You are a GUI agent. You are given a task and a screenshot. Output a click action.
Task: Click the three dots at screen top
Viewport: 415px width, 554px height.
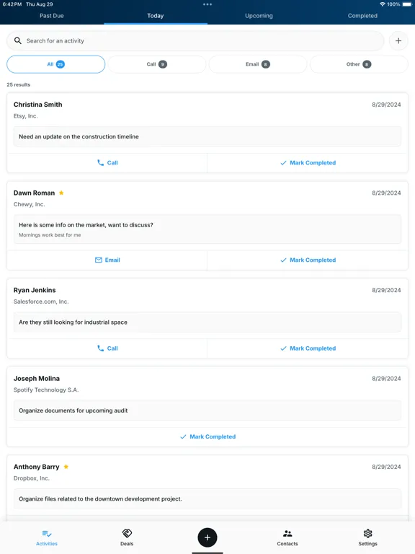coord(207,4)
